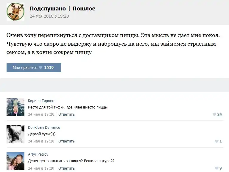Click the deer avatar of the community
The image size is (229, 172).
pos(15,12)
